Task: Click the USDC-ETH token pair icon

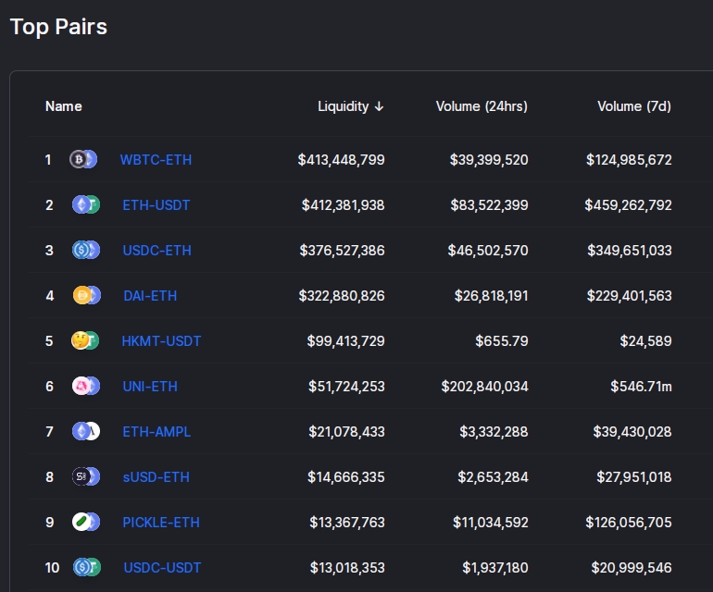Action: [x=86, y=250]
